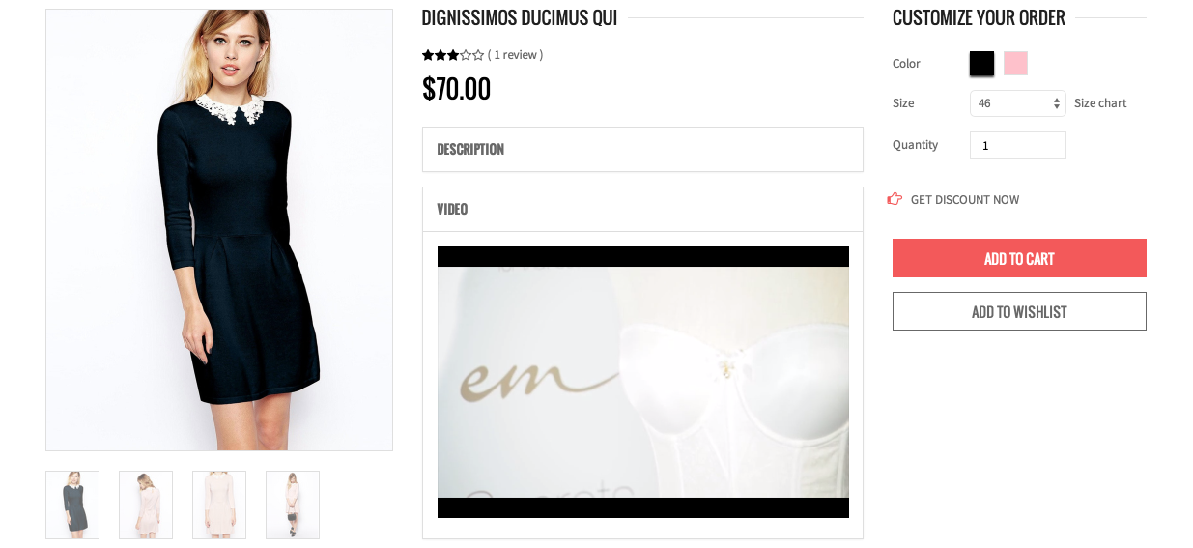Click the pointing hand discount icon
The width and height of the screenshot is (1193, 548).
(895, 199)
